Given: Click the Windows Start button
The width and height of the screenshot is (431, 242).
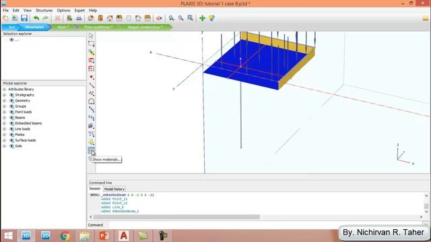Looking at the screenshot, I should (x=8, y=236).
